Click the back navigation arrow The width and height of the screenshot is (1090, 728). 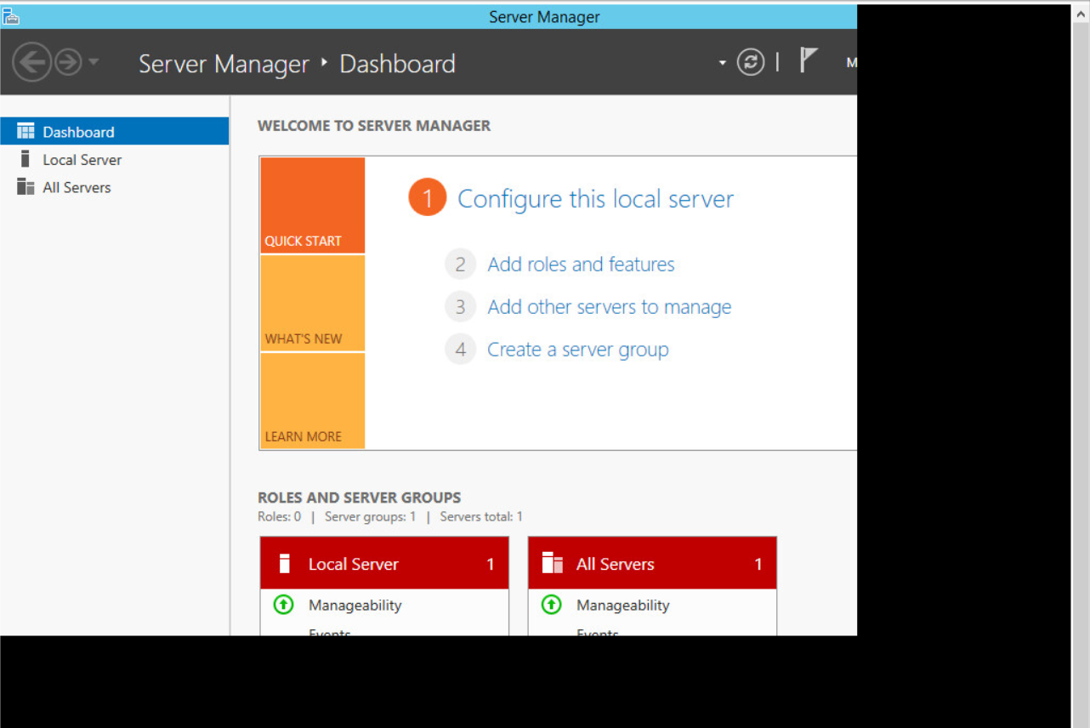coord(31,61)
